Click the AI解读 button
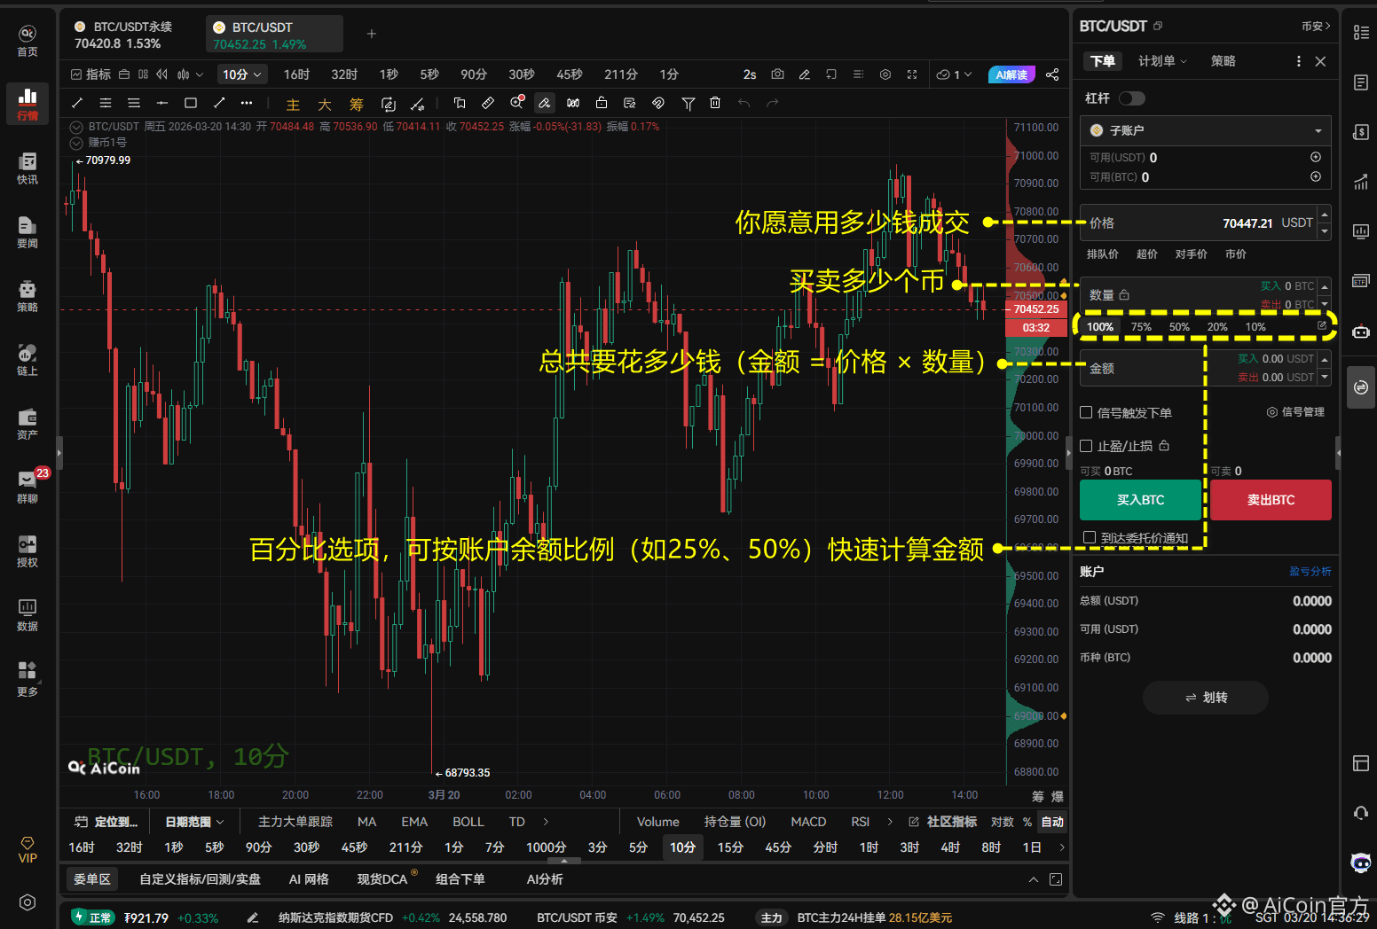This screenshot has width=1377, height=929. pyautogui.click(x=1011, y=74)
